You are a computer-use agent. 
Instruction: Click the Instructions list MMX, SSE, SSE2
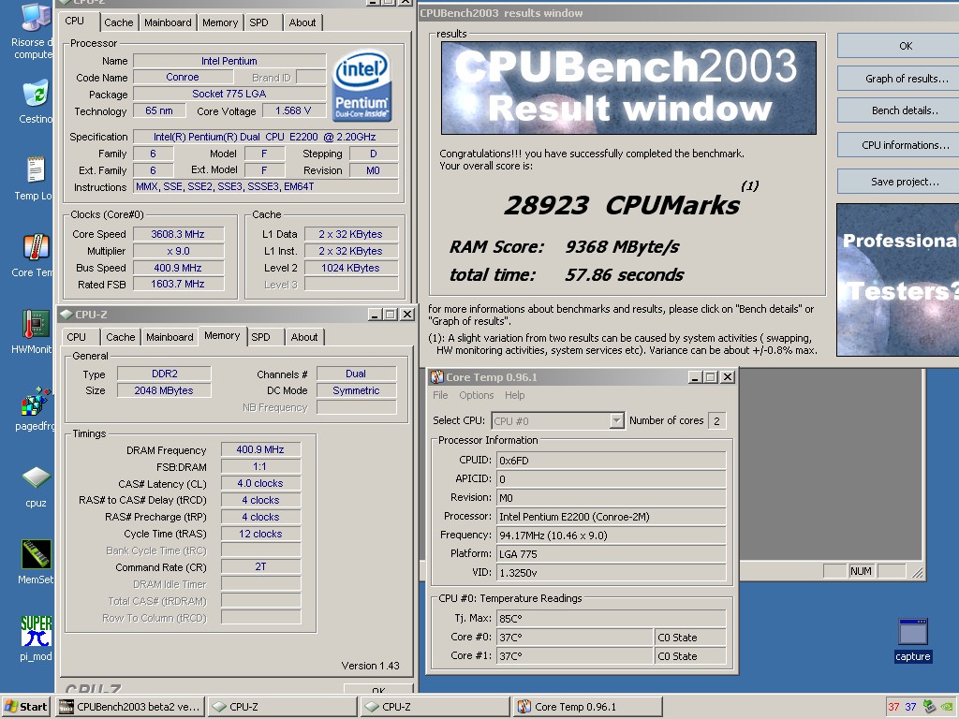coord(265,186)
